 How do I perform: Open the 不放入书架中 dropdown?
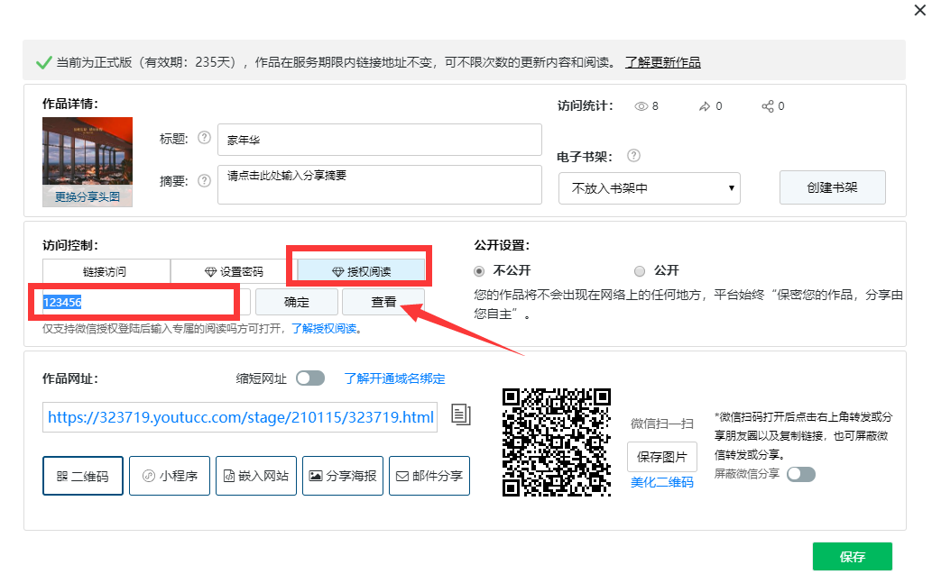point(650,188)
